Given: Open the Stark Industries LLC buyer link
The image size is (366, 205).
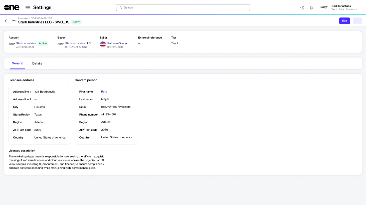Looking at the screenshot, I should tap(78, 43).
